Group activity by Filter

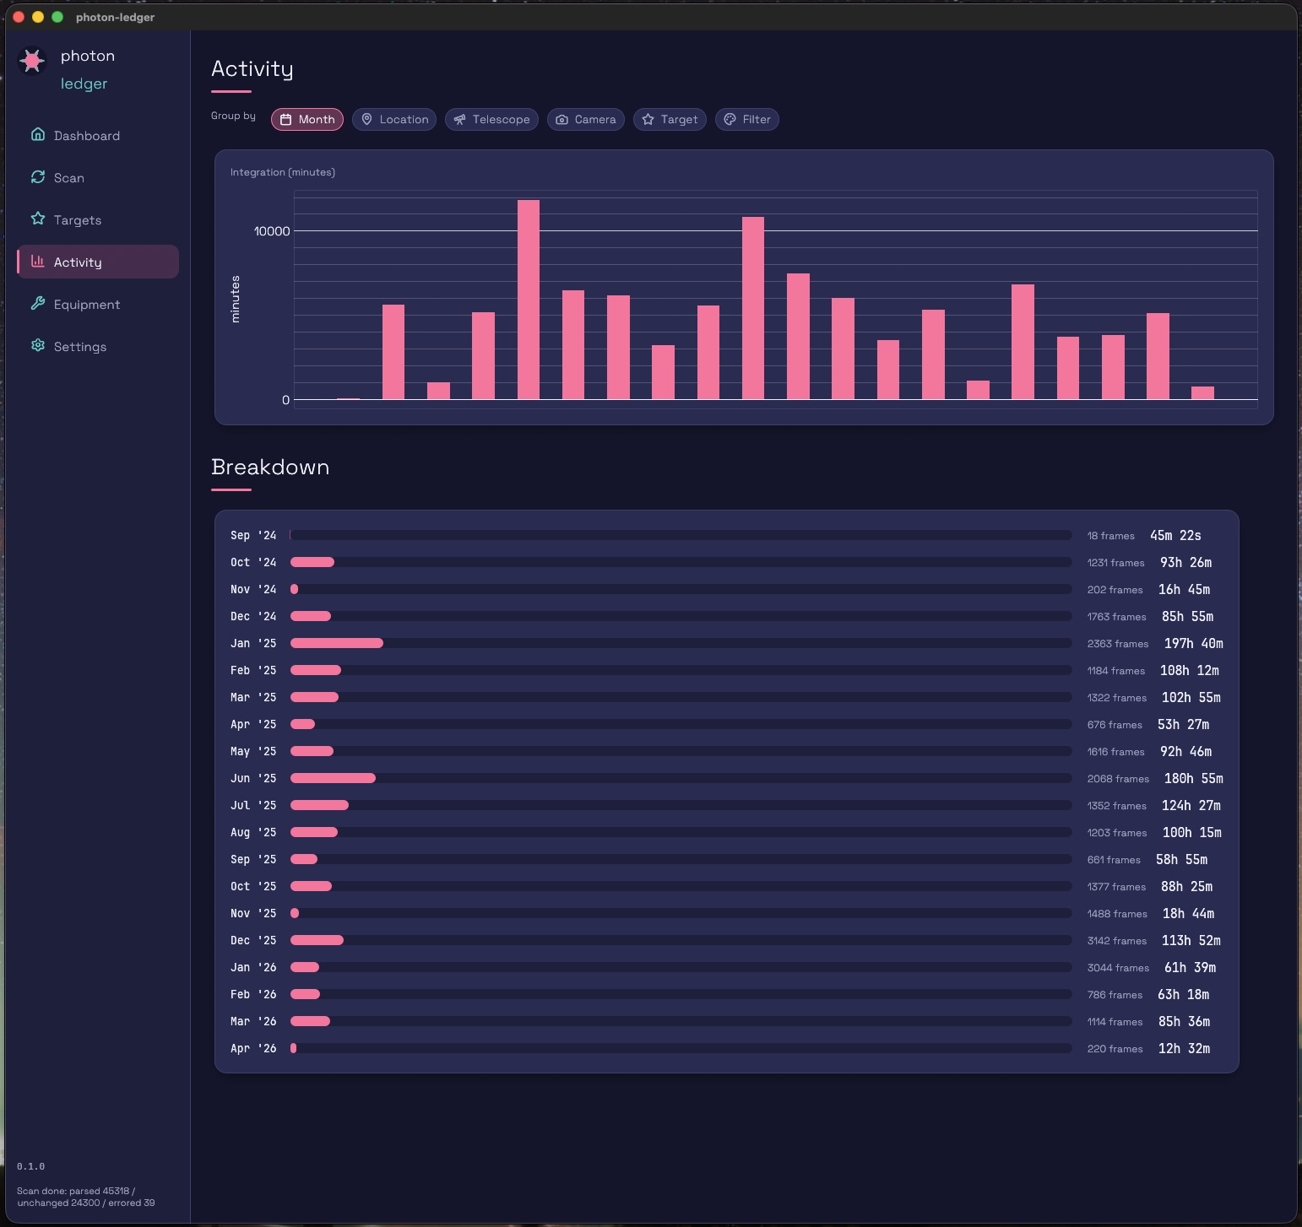click(x=747, y=120)
